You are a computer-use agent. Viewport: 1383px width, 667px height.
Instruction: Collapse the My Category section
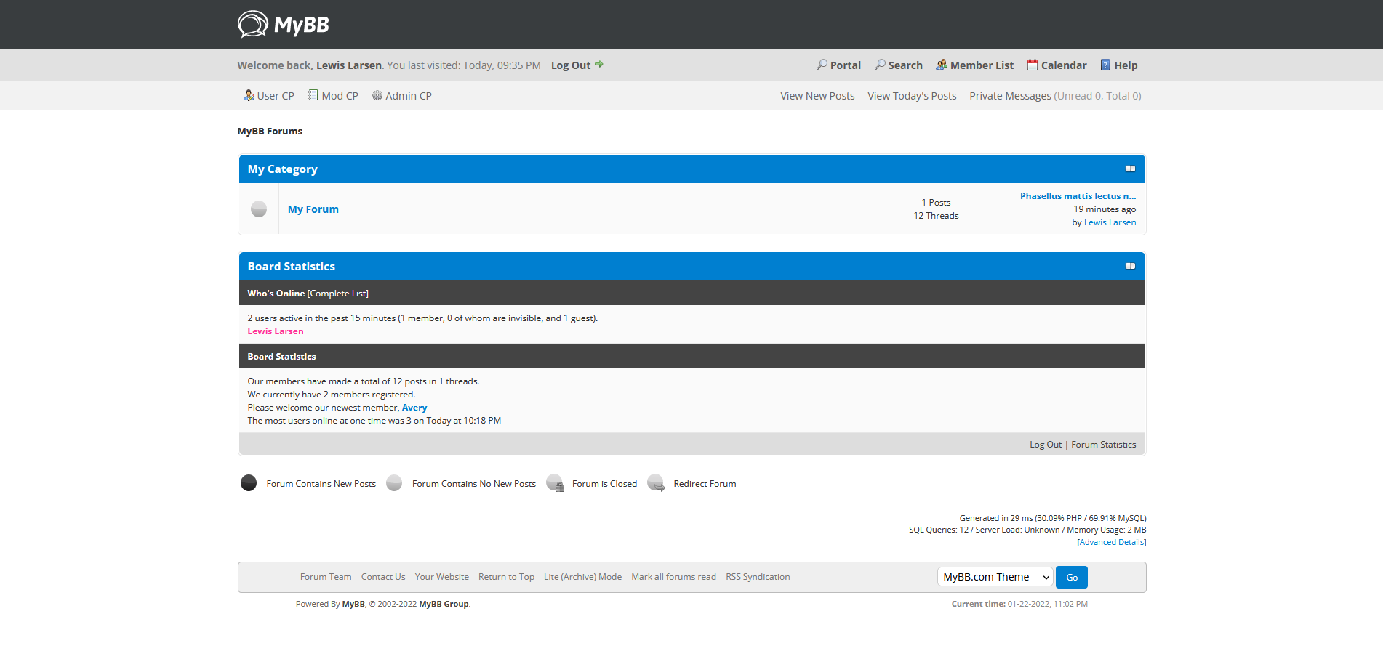tap(1130, 169)
